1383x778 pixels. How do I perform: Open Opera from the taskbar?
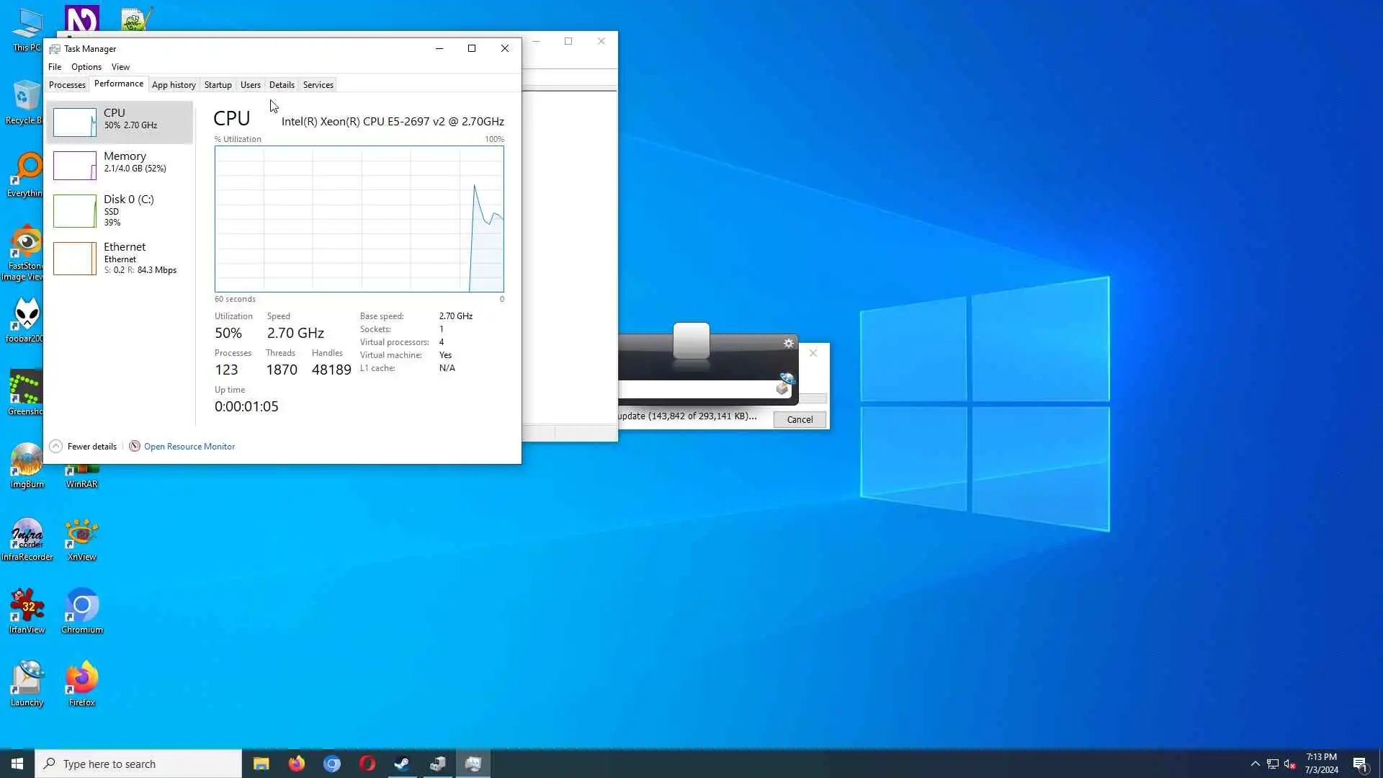(x=367, y=764)
